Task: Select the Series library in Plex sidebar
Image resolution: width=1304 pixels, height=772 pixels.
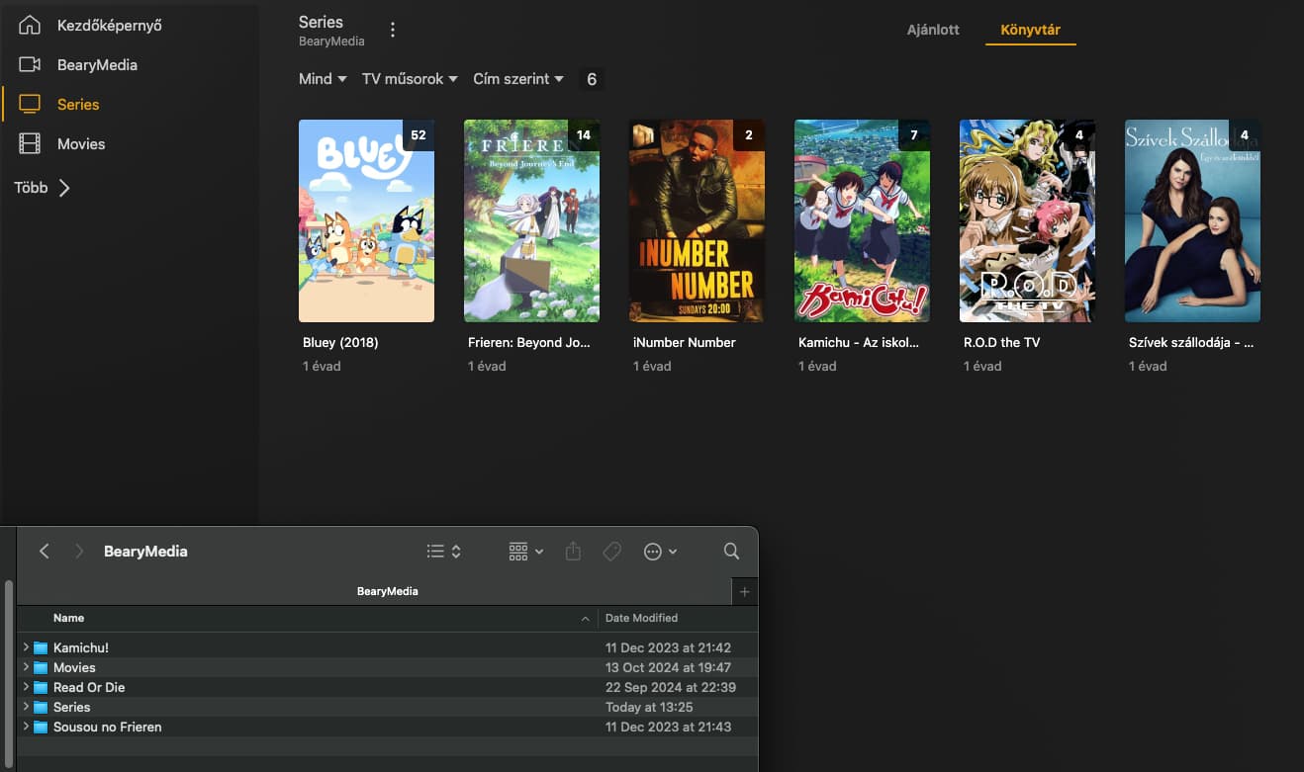Action: coord(59,104)
